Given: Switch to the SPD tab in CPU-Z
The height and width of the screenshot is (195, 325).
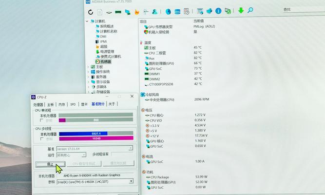Looking at the screenshot, I should (73, 104).
